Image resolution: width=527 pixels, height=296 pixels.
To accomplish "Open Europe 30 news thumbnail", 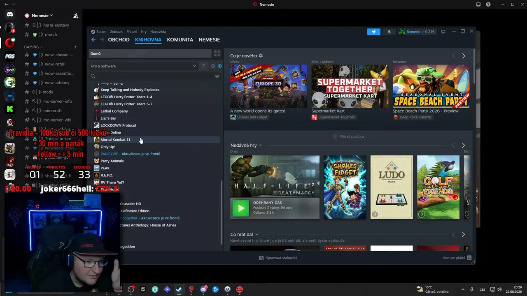I will pyautogui.click(x=268, y=86).
